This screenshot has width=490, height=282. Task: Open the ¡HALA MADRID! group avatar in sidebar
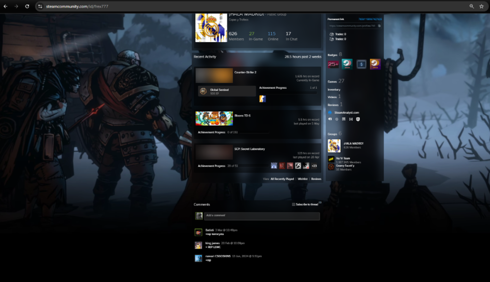click(334, 146)
